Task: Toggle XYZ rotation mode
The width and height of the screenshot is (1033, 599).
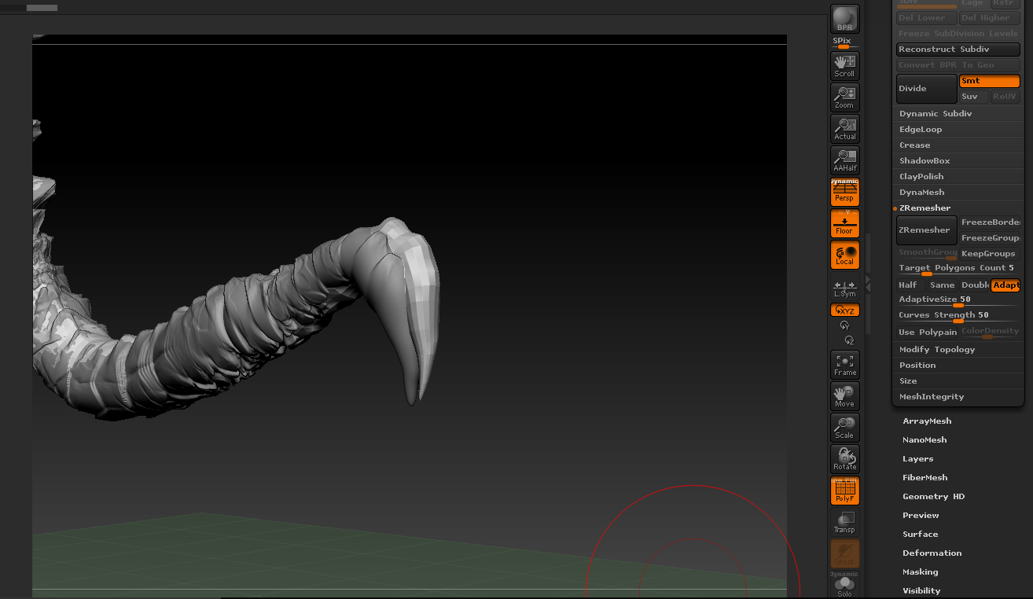Action: pos(845,310)
